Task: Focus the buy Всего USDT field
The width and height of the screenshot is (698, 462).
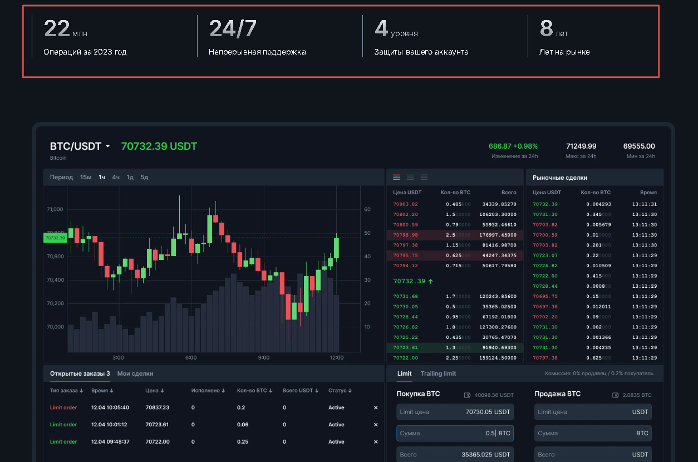Action: coord(455,454)
